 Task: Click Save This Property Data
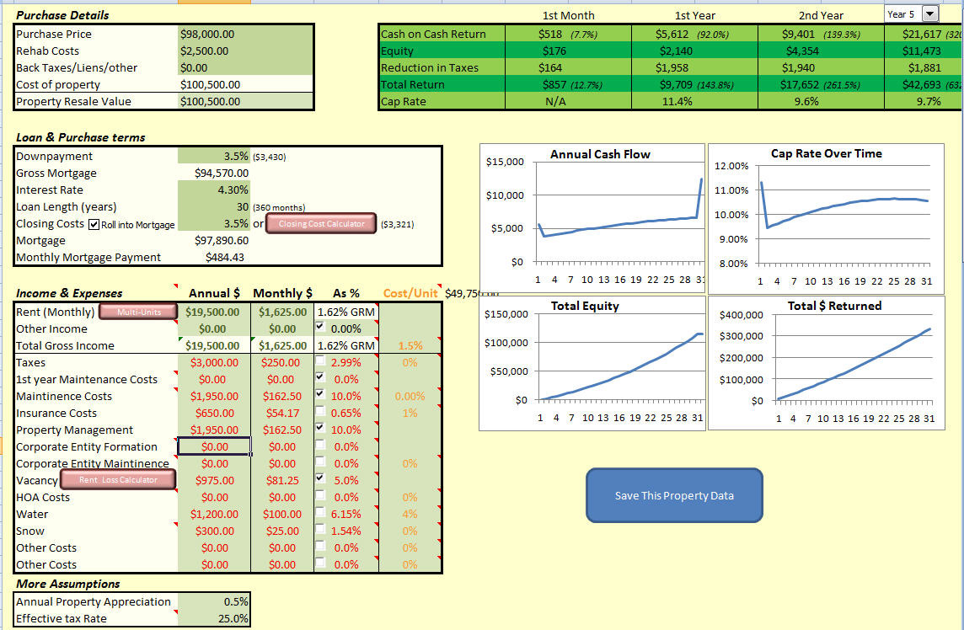point(674,495)
